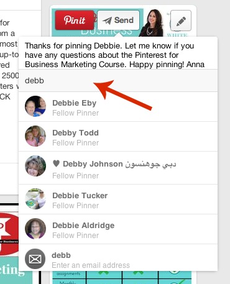The height and width of the screenshot is (284, 230).
Task: Click the Send button with paper plane
Action: click(x=119, y=21)
